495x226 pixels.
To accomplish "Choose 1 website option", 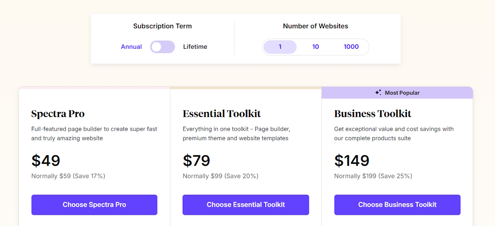I will [x=280, y=47].
